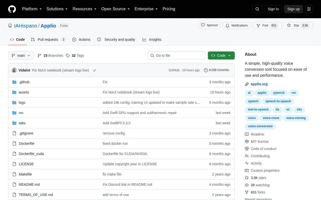Open the main branch selector dropdown
This screenshot has width=321, height=200.
[x=21, y=55]
